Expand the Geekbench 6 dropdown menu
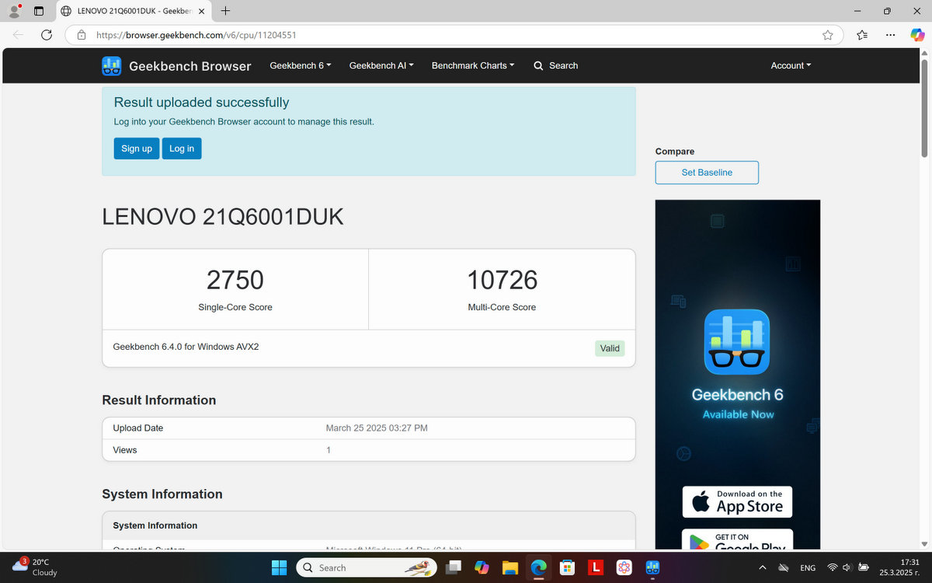Image resolution: width=932 pixels, height=583 pixels. pos(300,66)
